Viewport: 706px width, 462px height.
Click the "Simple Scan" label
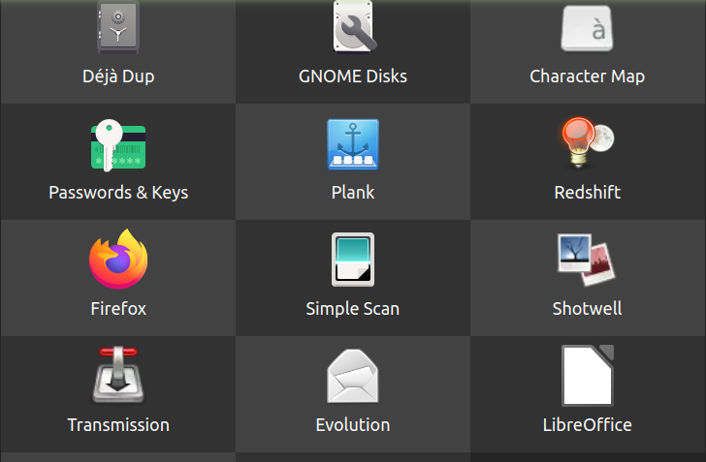[353, 309]
